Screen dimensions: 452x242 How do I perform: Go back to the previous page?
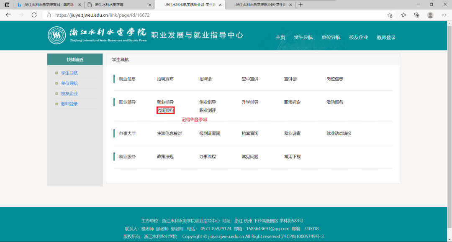click(x=8, y=15)
